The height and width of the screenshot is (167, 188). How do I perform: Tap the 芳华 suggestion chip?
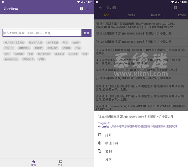coord(7,54)
